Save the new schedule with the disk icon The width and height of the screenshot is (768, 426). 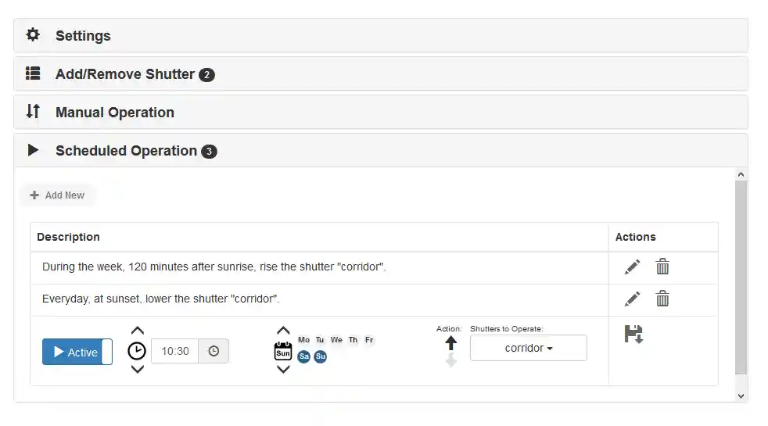[633, 335]
